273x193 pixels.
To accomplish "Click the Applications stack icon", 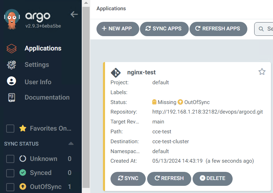I will point(12,48).
